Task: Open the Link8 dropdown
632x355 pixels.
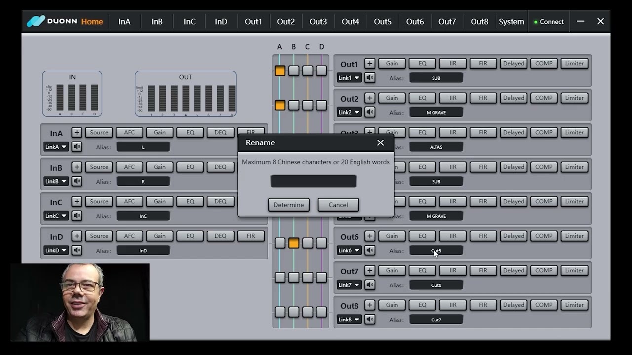Action: point(349,319)
